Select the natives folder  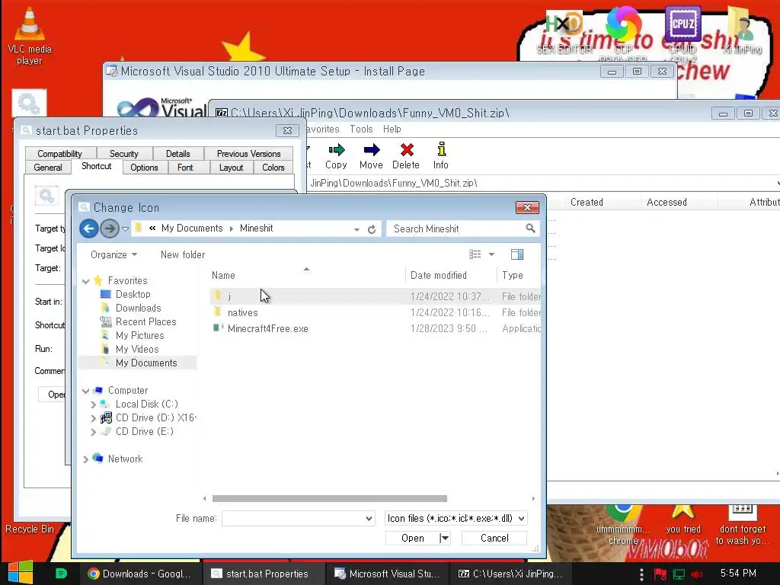(375, 312)
